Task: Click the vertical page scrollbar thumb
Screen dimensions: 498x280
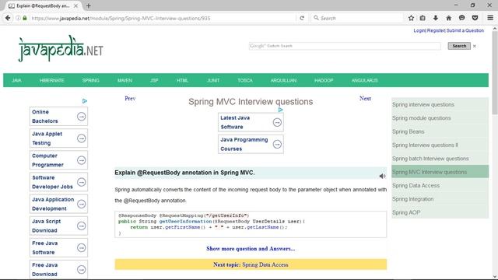Action: (x=495, y=73)
